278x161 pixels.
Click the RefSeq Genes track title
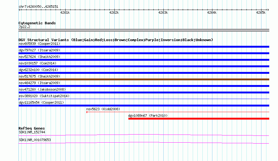pos(32,129)
